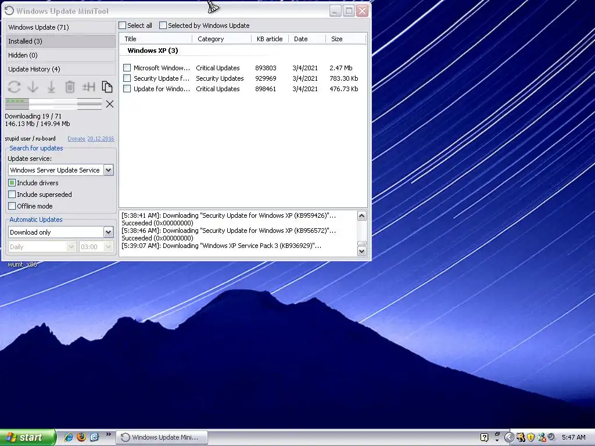Click the language bar help icon
Viewport: 595px width, 446px height.
click(x=484, y=437)
